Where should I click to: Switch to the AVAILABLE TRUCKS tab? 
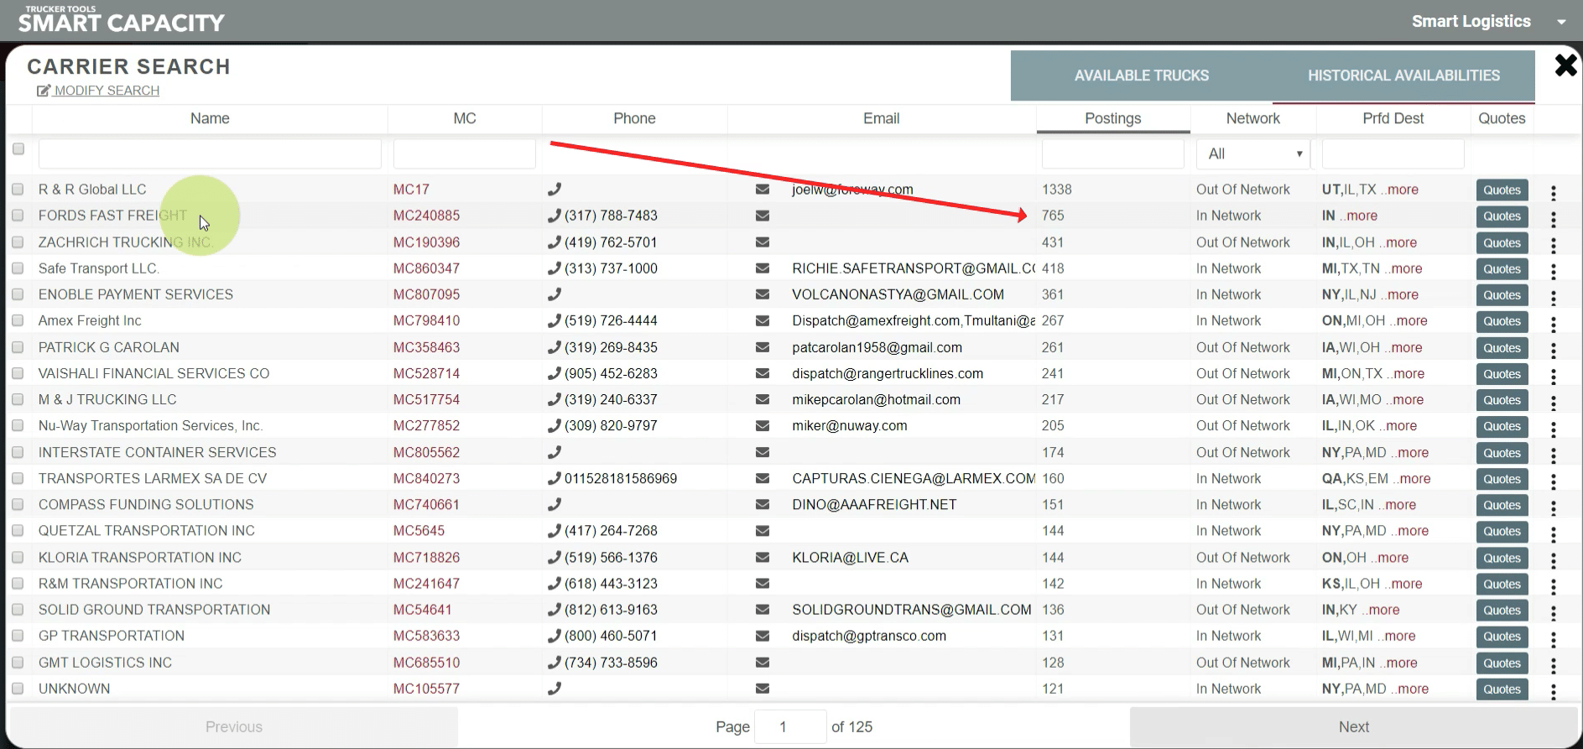click(1142, 75)
